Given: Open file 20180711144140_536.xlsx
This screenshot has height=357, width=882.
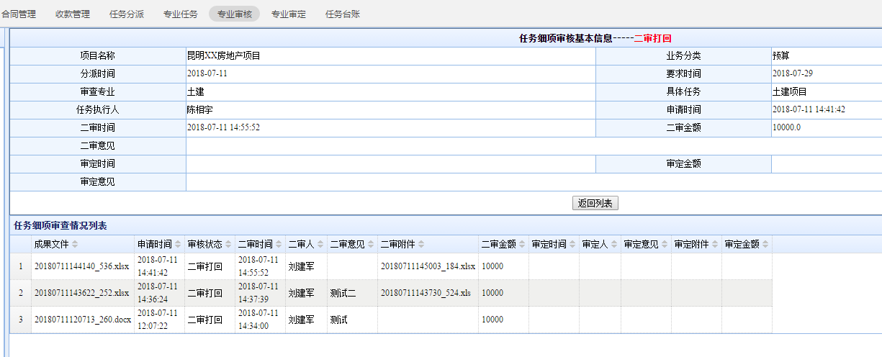Looking at the screenshot, I should click(x=81, y=266).
